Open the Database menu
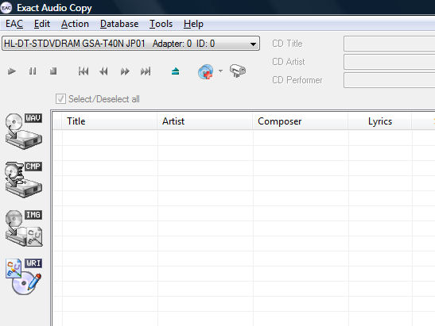The height and width of the screenshot is (326, 435). (119, 24)
